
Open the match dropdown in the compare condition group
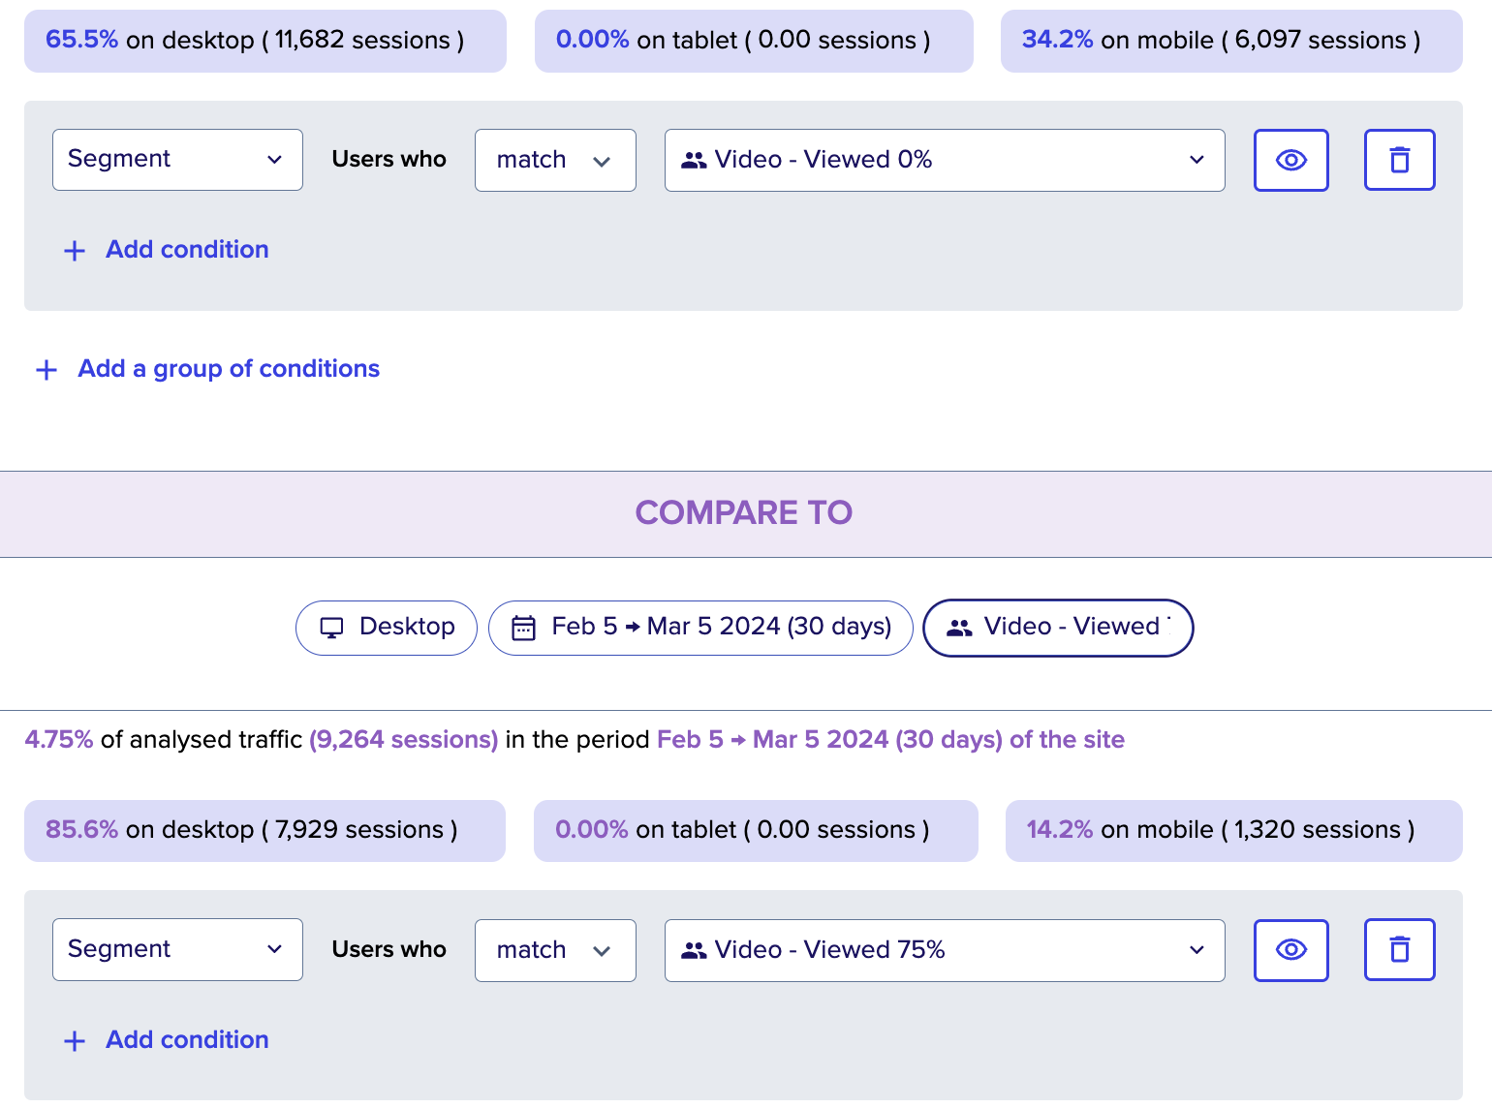tap(555, 950)
